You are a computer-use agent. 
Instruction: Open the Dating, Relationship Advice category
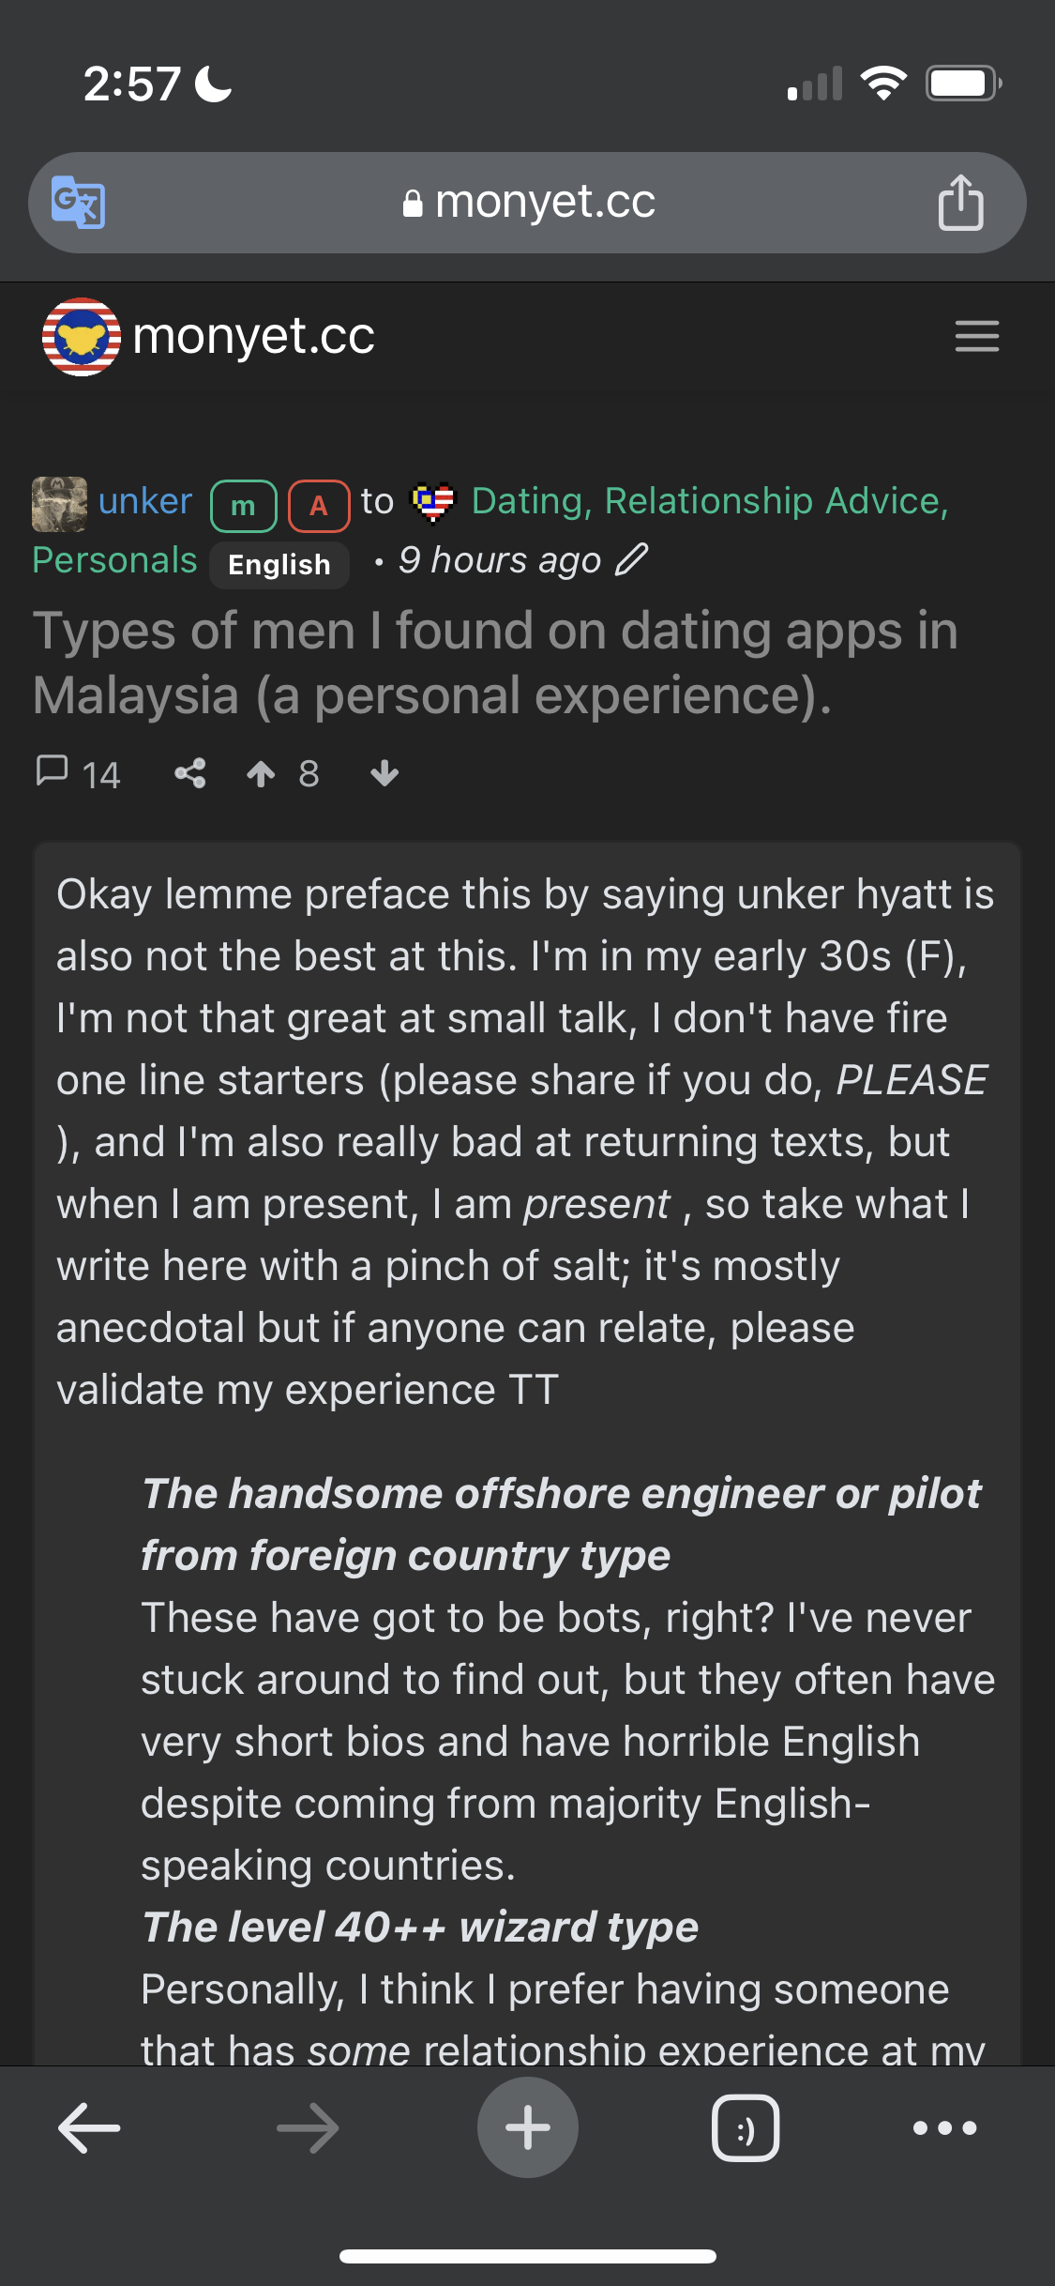coord(706,500)
